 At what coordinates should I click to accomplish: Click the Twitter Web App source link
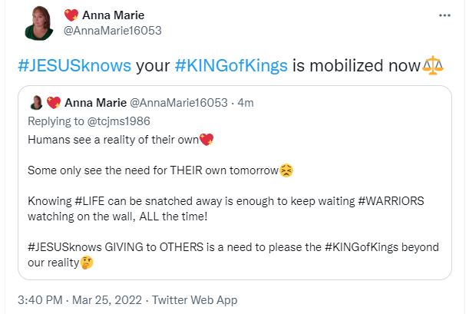click(195, 299)
